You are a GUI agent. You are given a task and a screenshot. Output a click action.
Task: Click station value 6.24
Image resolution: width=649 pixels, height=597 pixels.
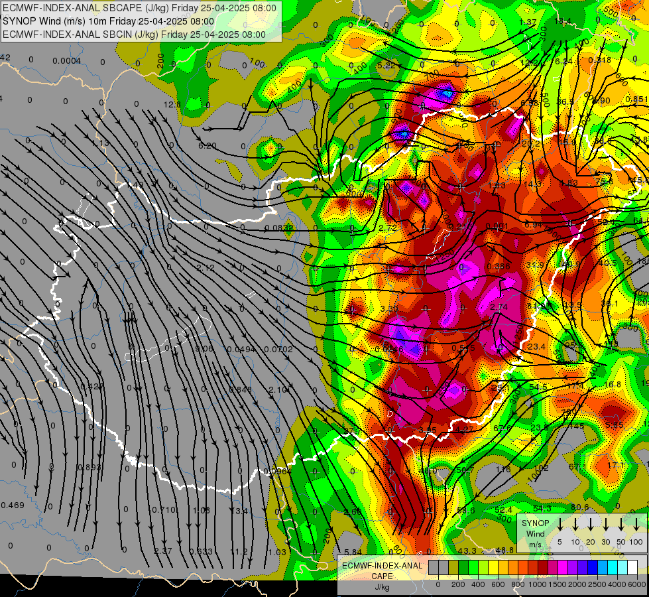coord(563,61)
